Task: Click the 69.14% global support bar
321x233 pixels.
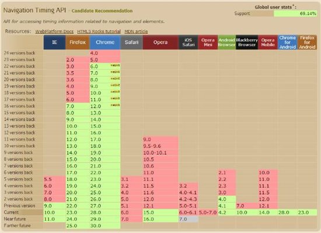Action: click(x=295, y=14)
